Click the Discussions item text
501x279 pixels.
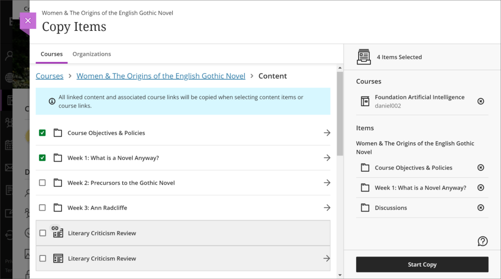click(391, 208)
